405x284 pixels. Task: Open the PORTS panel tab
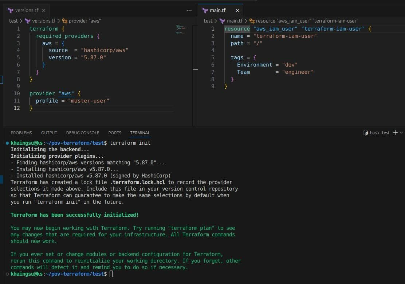[115, 133]
